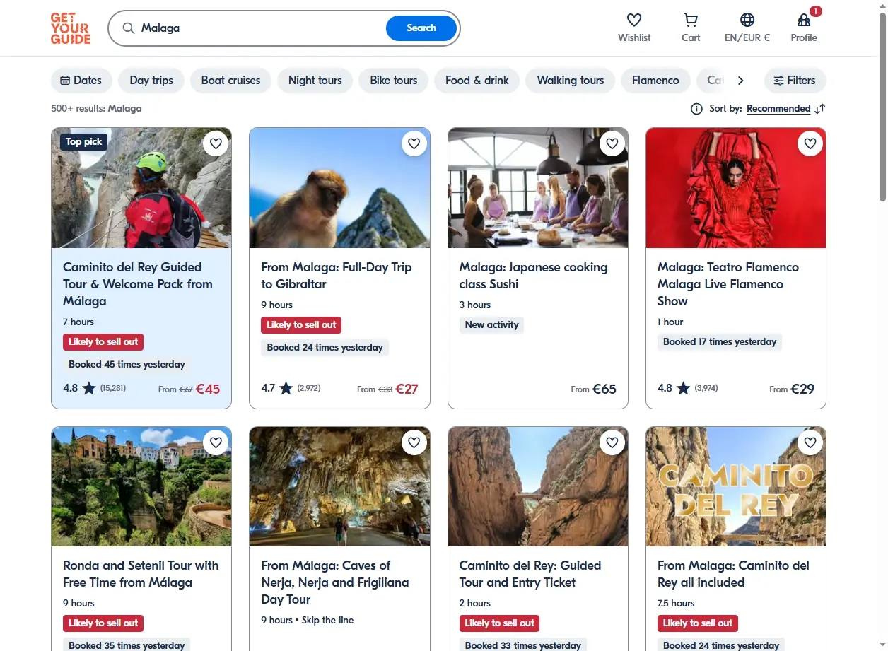888x651 pixels.
Task: Click the Booked 17 times yesterday label
Action: tap(720, 342)
